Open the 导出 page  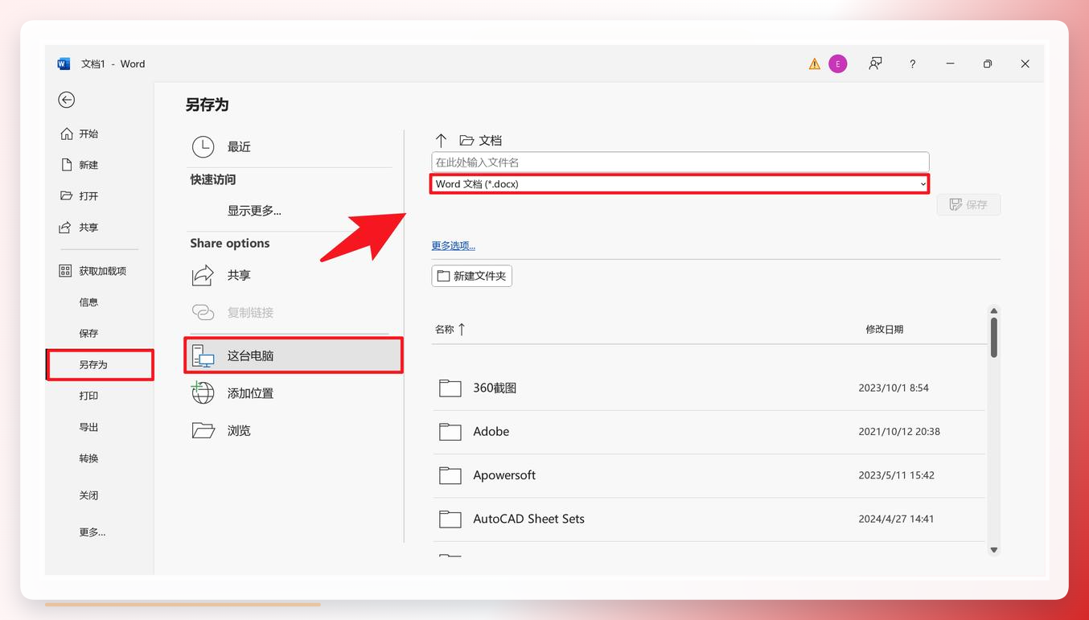pyautogui.click(x=88, y=427)
